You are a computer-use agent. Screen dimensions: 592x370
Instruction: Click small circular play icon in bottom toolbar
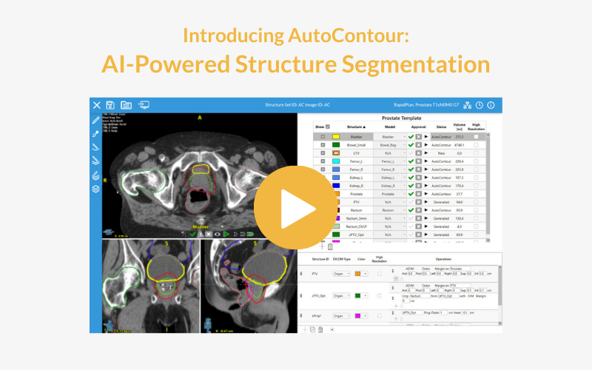pyautogui.click(x=332, y=329)
